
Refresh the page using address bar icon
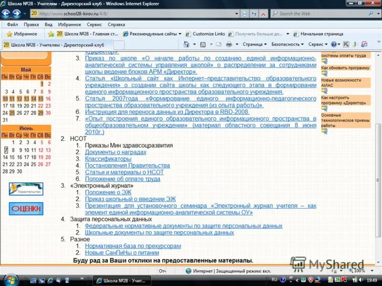pos(254,14)
